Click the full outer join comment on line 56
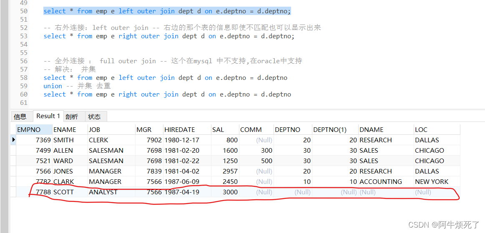 click(x=173, y=61)
